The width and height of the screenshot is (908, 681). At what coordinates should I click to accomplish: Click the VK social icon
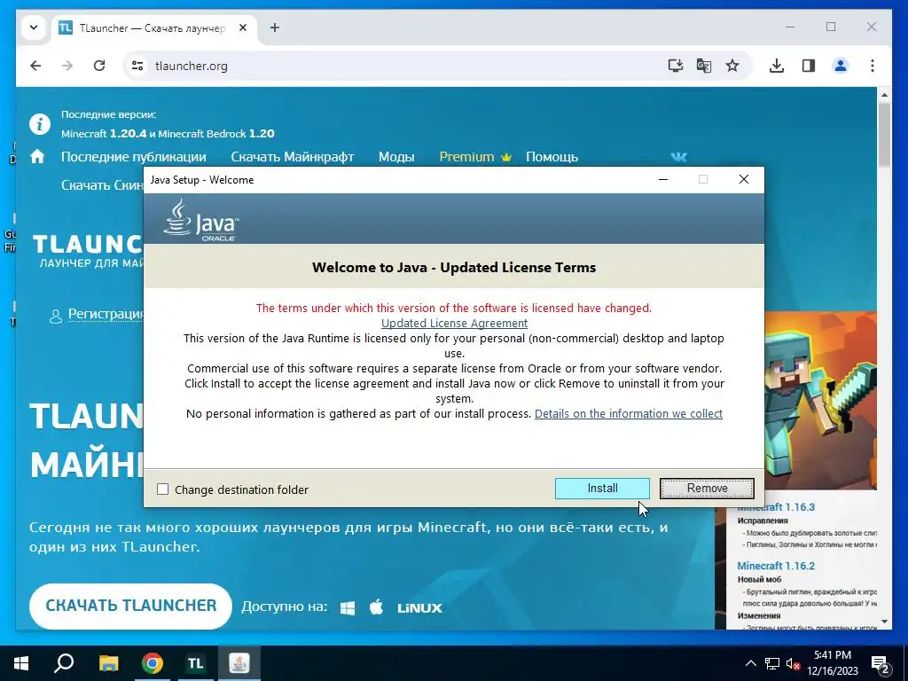click(x=678, y=157)
